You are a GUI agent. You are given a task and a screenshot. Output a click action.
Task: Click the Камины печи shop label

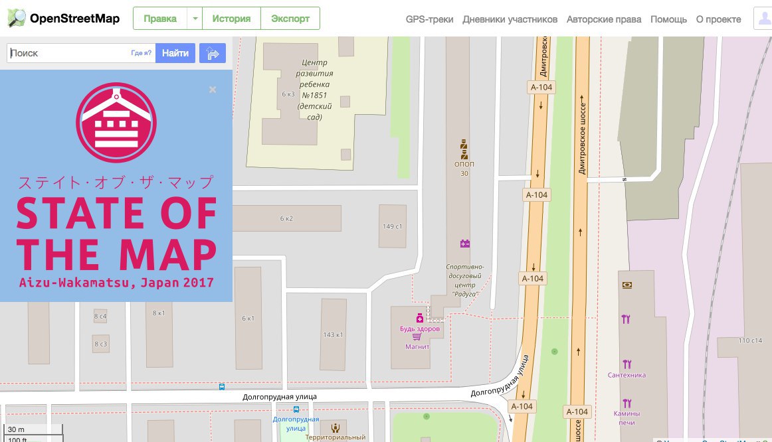tap(627, 418)
